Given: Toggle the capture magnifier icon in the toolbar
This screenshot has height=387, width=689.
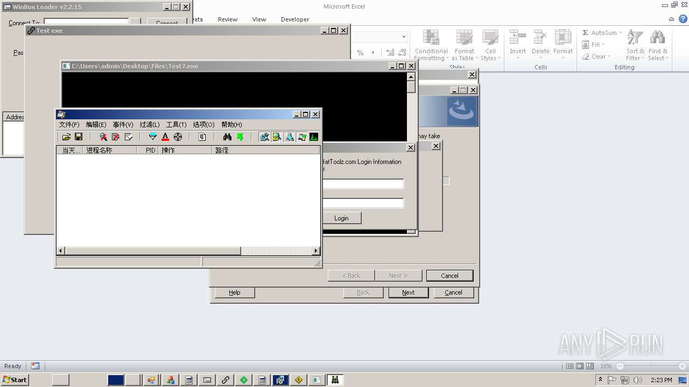Looking at the screenshot, I should [x=103, y=137].
